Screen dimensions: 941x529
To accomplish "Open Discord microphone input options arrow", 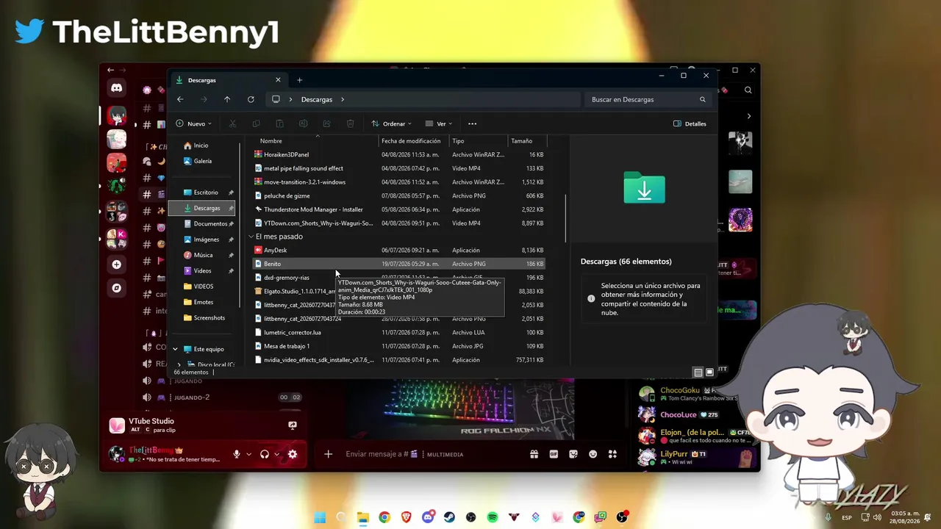I will coord(249,454).
